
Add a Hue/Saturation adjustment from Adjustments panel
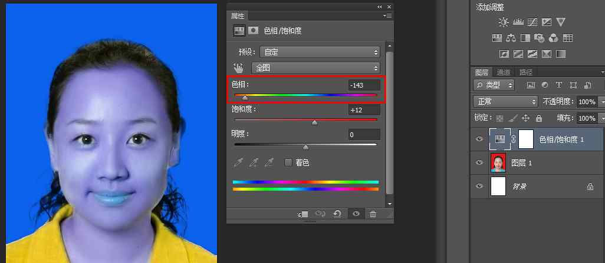pyautogui.click(x=497, y=38)
